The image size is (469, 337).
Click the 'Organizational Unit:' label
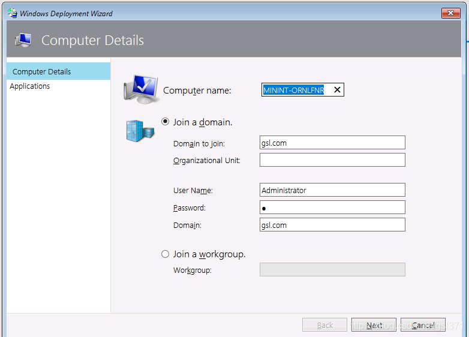207,161
